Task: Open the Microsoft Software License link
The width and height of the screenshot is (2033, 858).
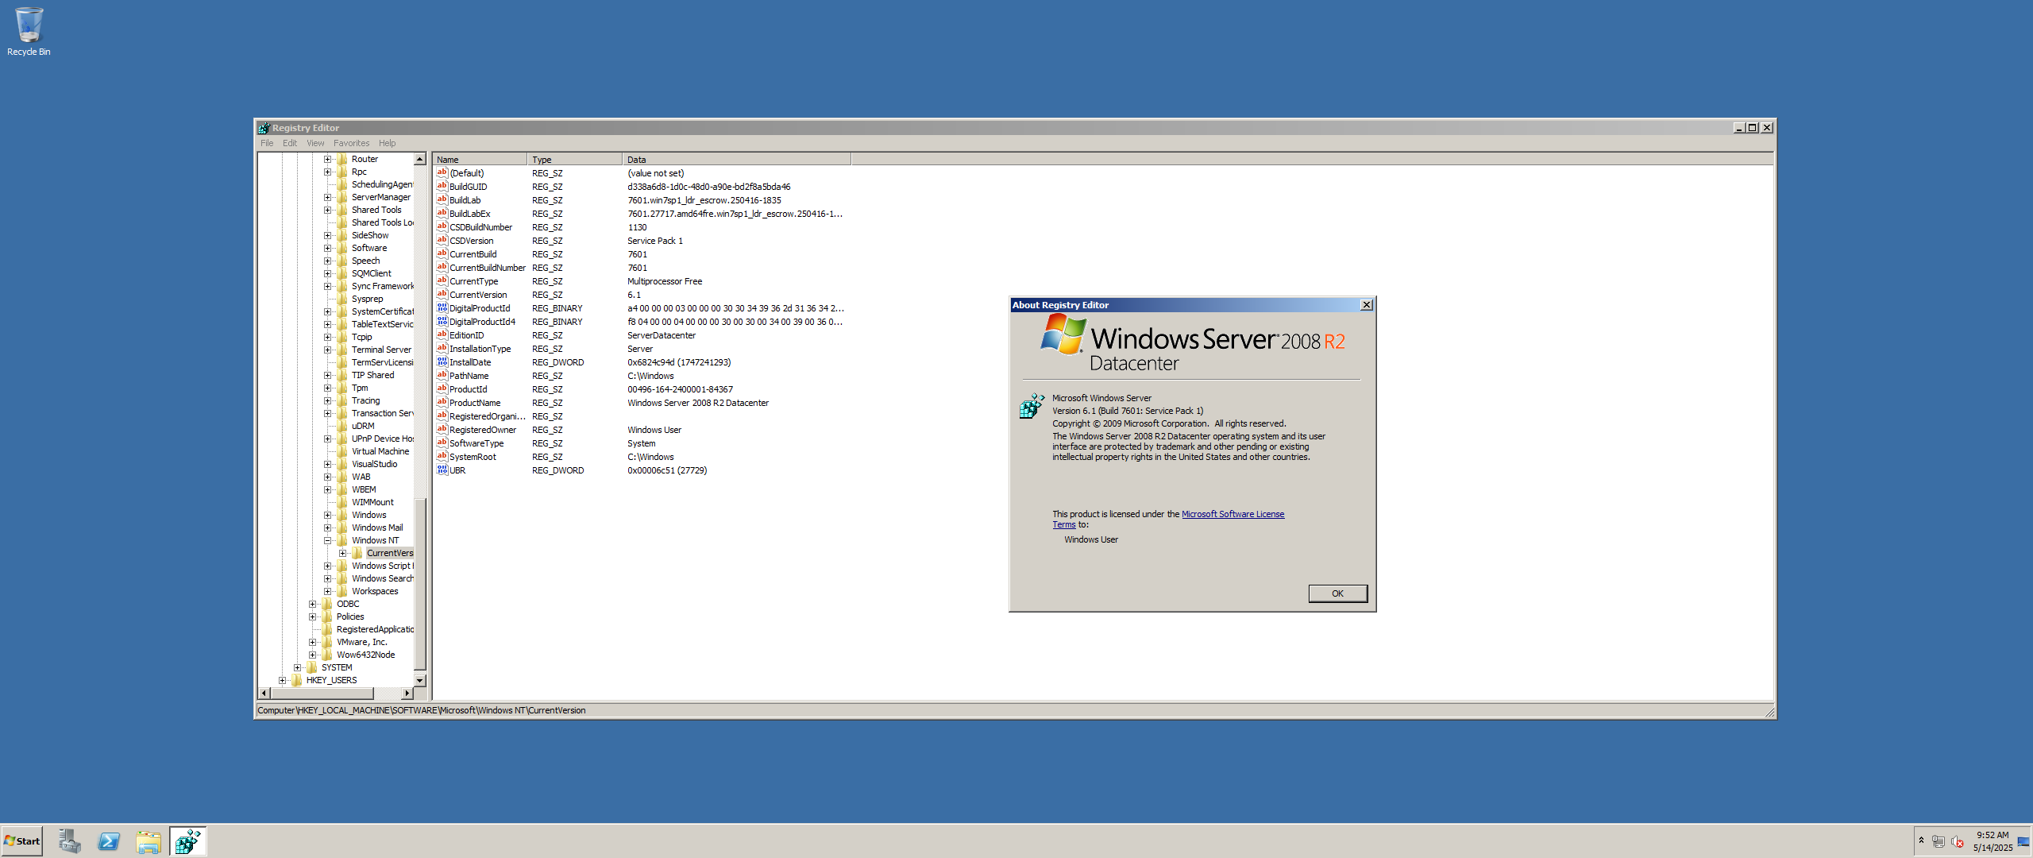Action: pyautogui.click(x=1233, y=514)
